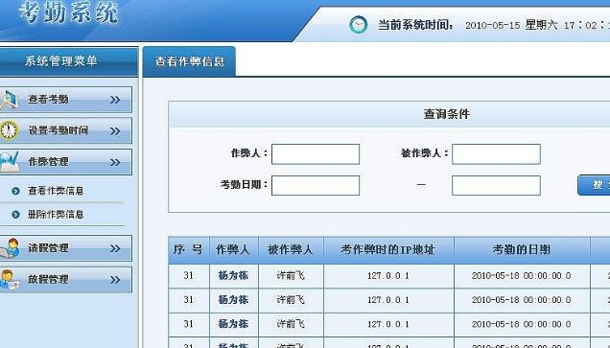Click 杨为栋 in the second table row
This screenshot has width=610, height=348.
pos(233,300)
